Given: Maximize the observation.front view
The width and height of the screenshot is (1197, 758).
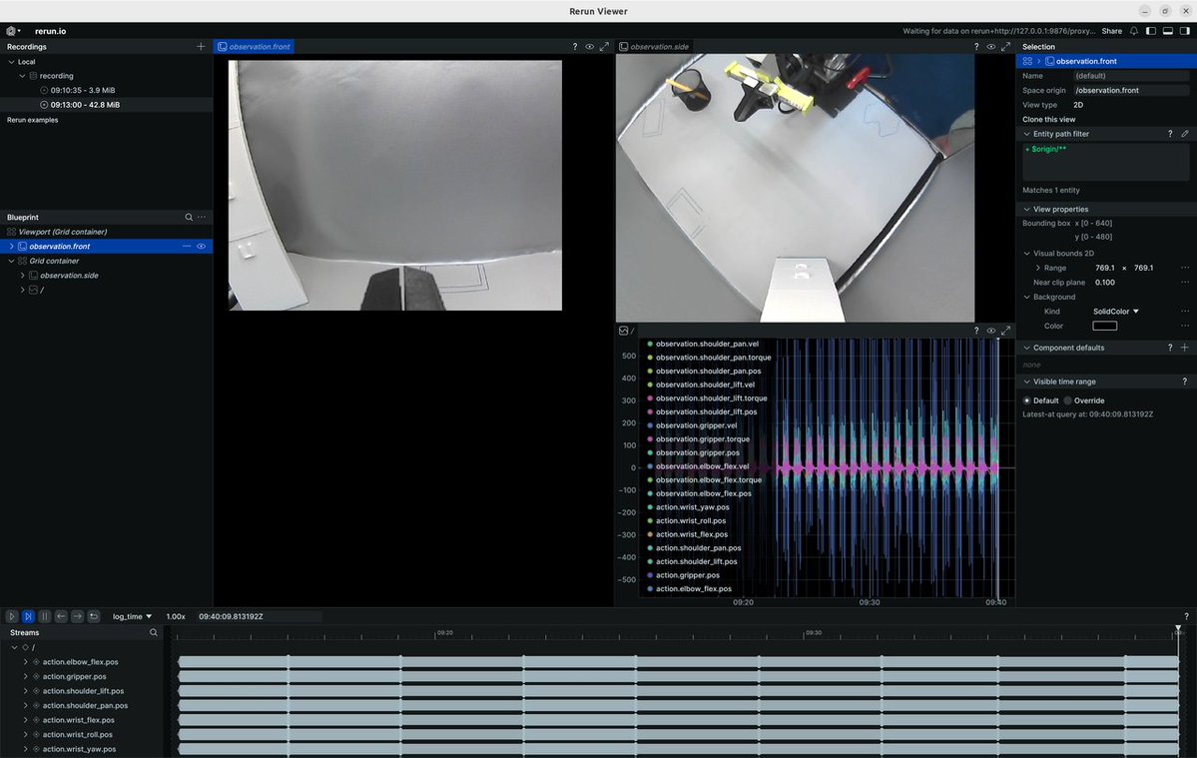Looking at the screenshot, I should pyautogui.click(x=605, y=47).
